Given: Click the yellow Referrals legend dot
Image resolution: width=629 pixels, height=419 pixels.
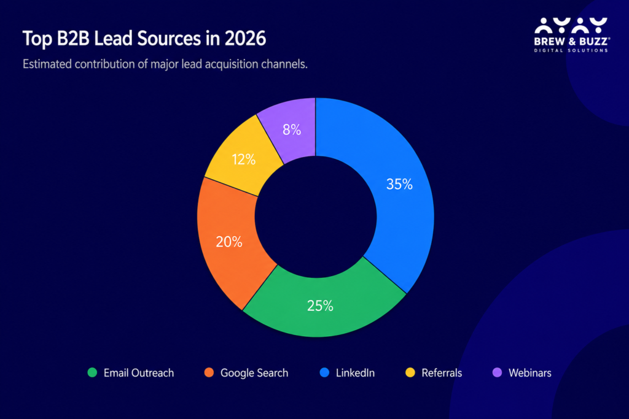Looking at the screenshot, I should coord(410,372).
